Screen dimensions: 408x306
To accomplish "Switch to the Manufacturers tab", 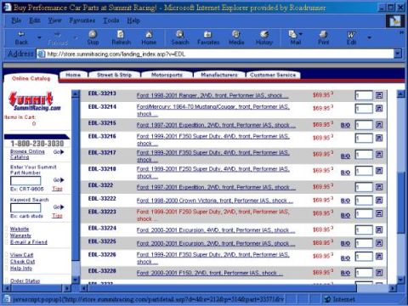I will point(219,75).
